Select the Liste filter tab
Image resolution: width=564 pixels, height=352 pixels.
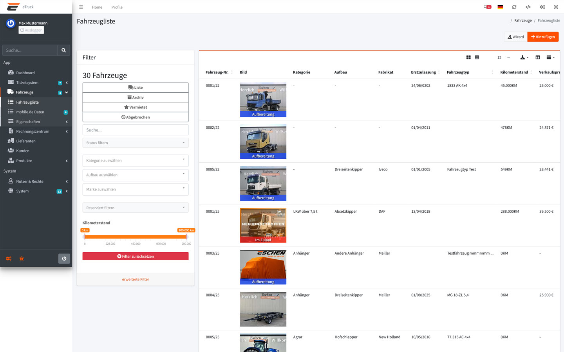[136, 88]
